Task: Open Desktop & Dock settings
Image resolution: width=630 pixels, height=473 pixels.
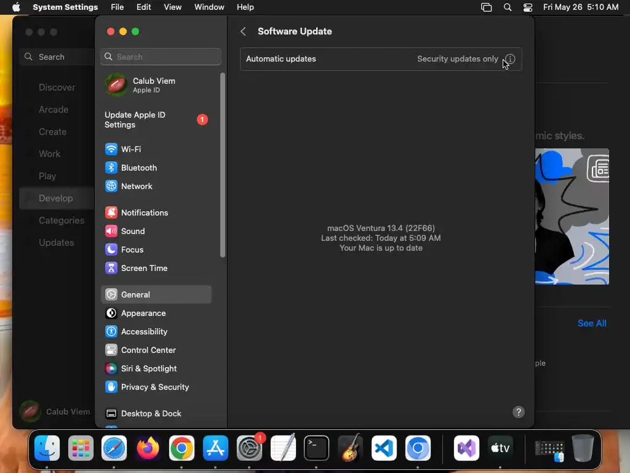Action: point(156,413)
